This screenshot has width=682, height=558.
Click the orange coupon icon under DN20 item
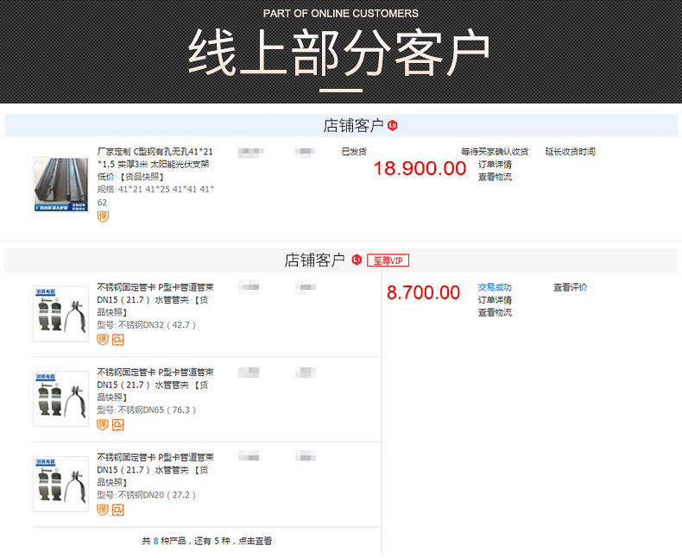[x=118, y=510]
